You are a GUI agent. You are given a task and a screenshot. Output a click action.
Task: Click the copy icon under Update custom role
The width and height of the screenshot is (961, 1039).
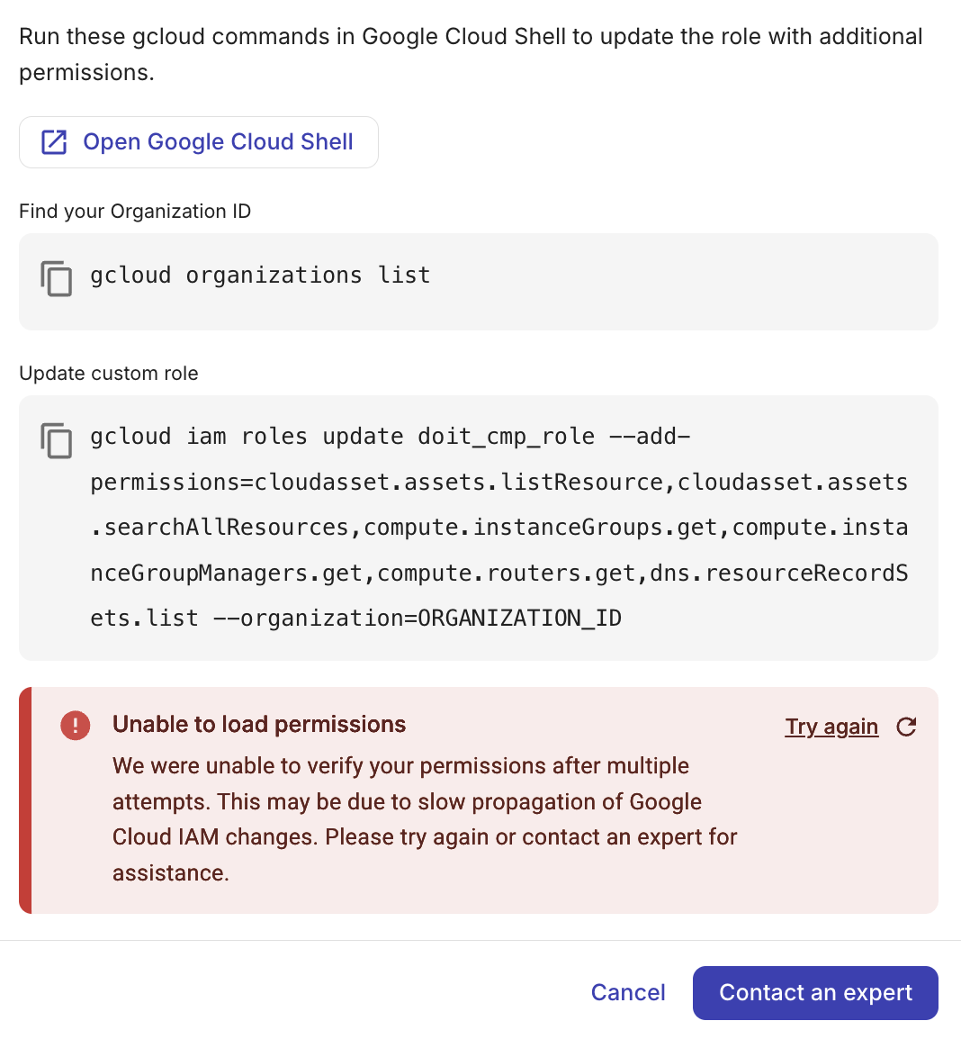coord(55,440)
